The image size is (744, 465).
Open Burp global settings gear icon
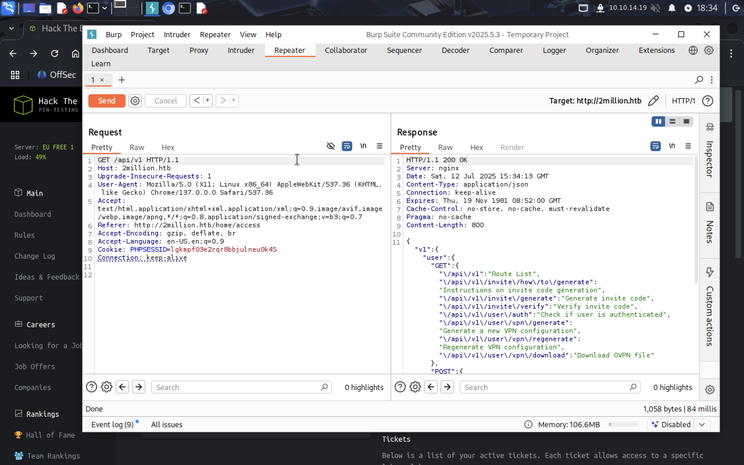click(709, 50)
